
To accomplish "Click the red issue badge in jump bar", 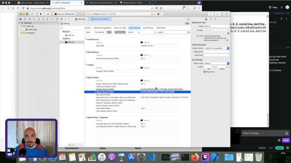I will (x=187, y=24).
